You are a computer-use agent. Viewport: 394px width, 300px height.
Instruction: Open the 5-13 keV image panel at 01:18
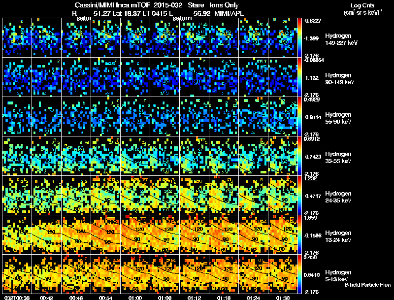click(224, 274)
